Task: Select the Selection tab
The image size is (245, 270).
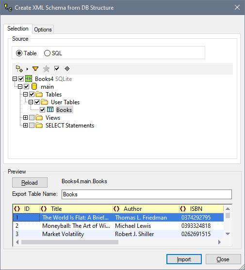Action: [x=18, y=29]
